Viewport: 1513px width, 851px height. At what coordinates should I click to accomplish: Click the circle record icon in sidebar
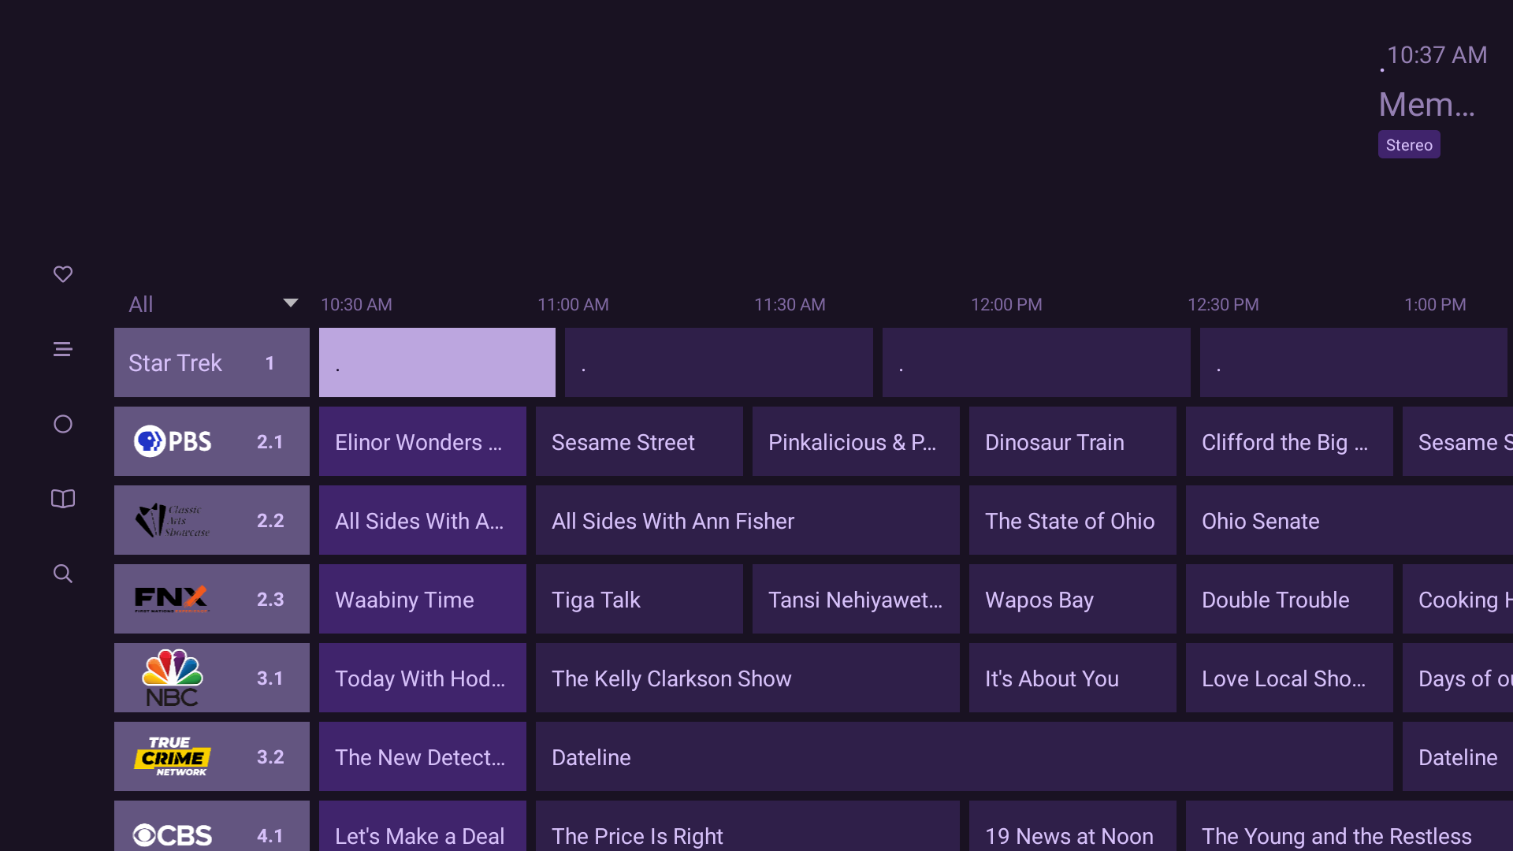63,425
